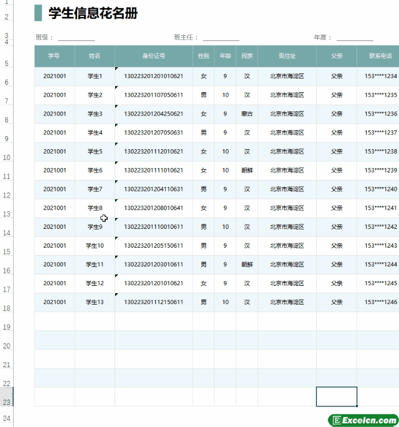Select phone cell 153****1237
This screenshot has width=399, height=427.
tap(378, 133)
